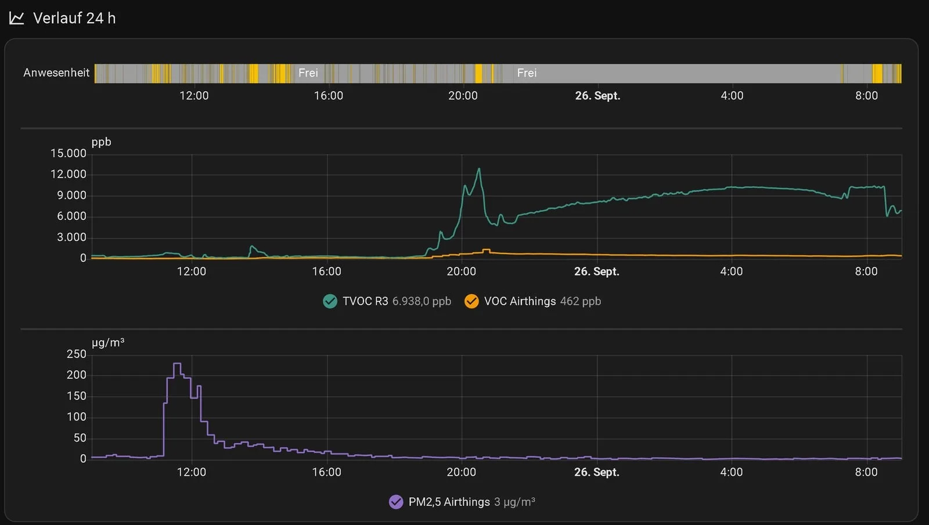Screen dimensions: 929x525
Task: Toggle the VOC Airthings series checkmark
Action: (471, 301)
